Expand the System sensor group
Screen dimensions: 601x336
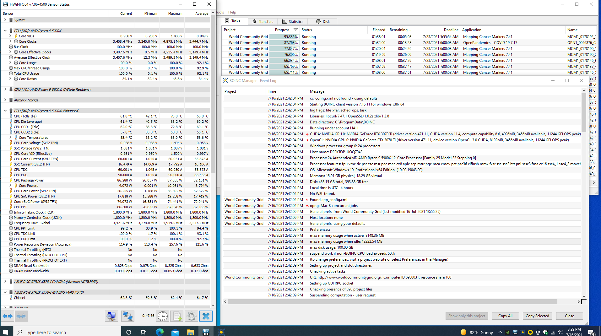(5, 20)
